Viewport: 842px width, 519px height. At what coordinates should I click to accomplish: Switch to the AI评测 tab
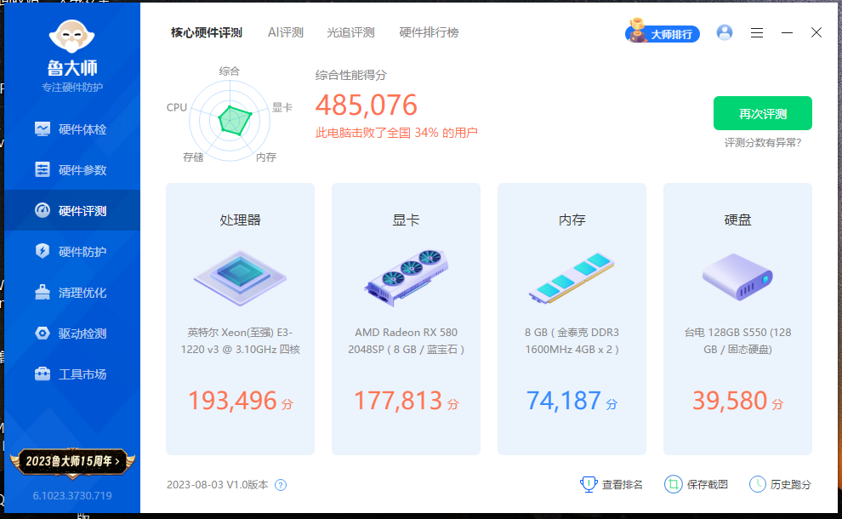click(x=285, y=32)
